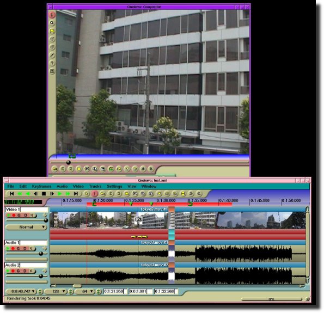Open the Keyframes menu
This screenshot has height=313, width=324.
[x=41, y=186]
